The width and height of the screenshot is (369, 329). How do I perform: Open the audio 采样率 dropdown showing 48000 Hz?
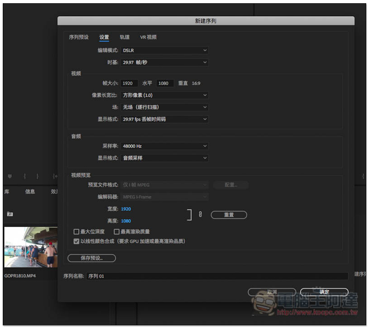164,146
